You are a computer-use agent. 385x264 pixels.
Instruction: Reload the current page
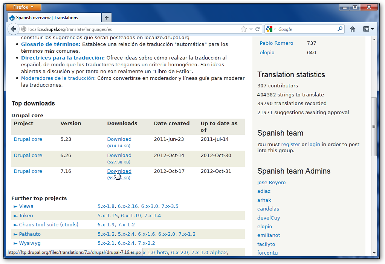pos(258,29)
